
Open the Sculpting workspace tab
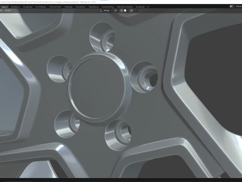tap(28, 7)
